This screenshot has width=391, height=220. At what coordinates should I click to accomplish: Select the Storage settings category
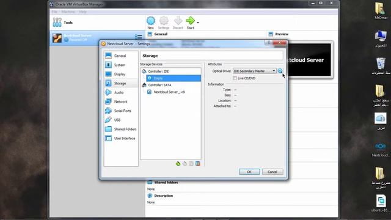coord(121,83)
